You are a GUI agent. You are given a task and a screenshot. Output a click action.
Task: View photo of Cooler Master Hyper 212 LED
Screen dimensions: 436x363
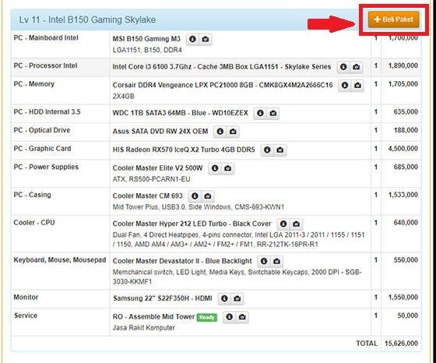(x=296, y=224)
